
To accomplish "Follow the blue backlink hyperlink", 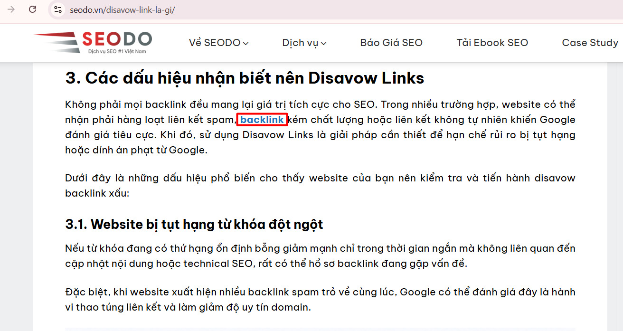I will tap(262, 120).
